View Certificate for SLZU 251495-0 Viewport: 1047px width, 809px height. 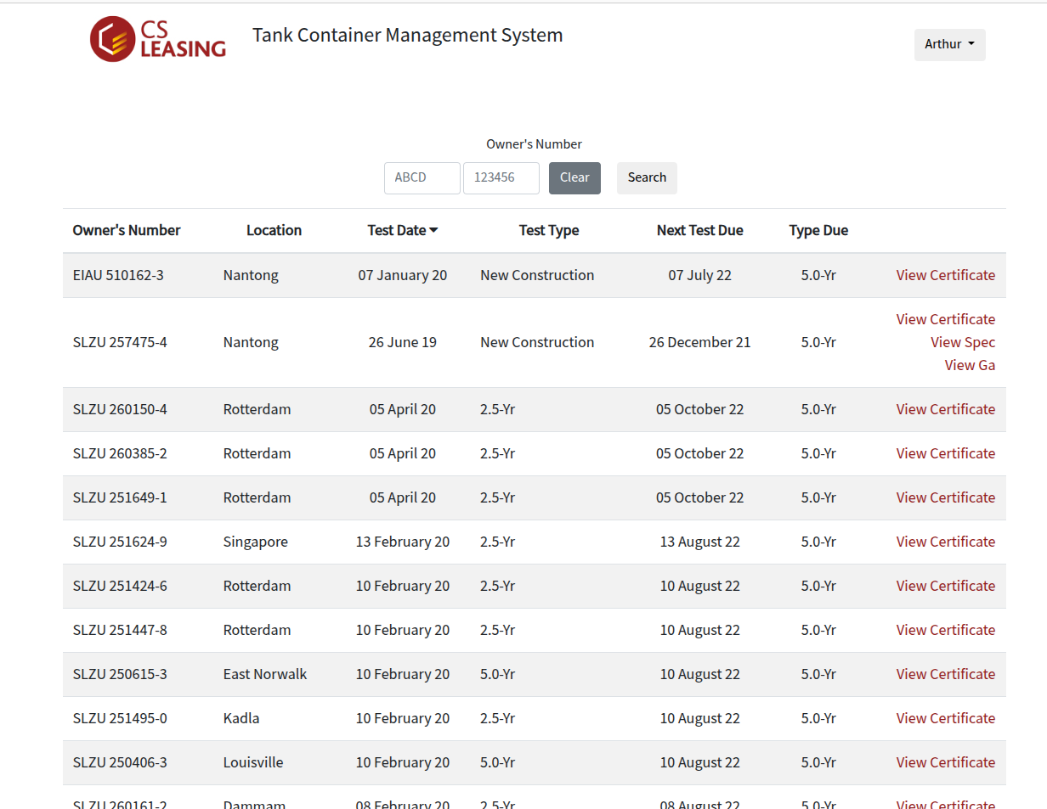coord(945,718)
